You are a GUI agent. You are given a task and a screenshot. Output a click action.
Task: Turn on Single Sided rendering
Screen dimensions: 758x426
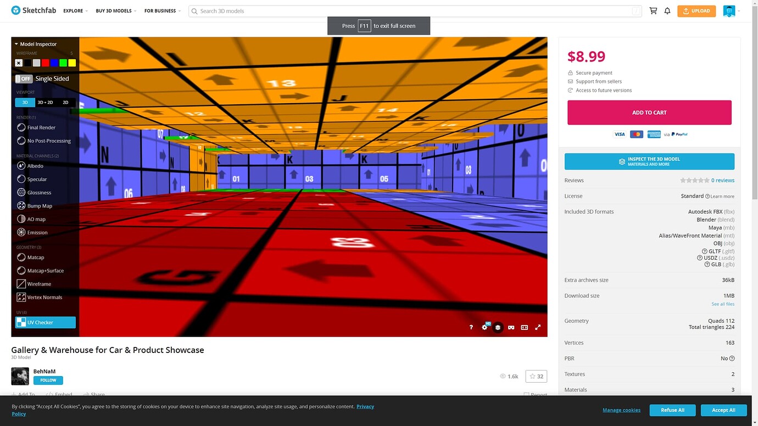coord(24,79)
